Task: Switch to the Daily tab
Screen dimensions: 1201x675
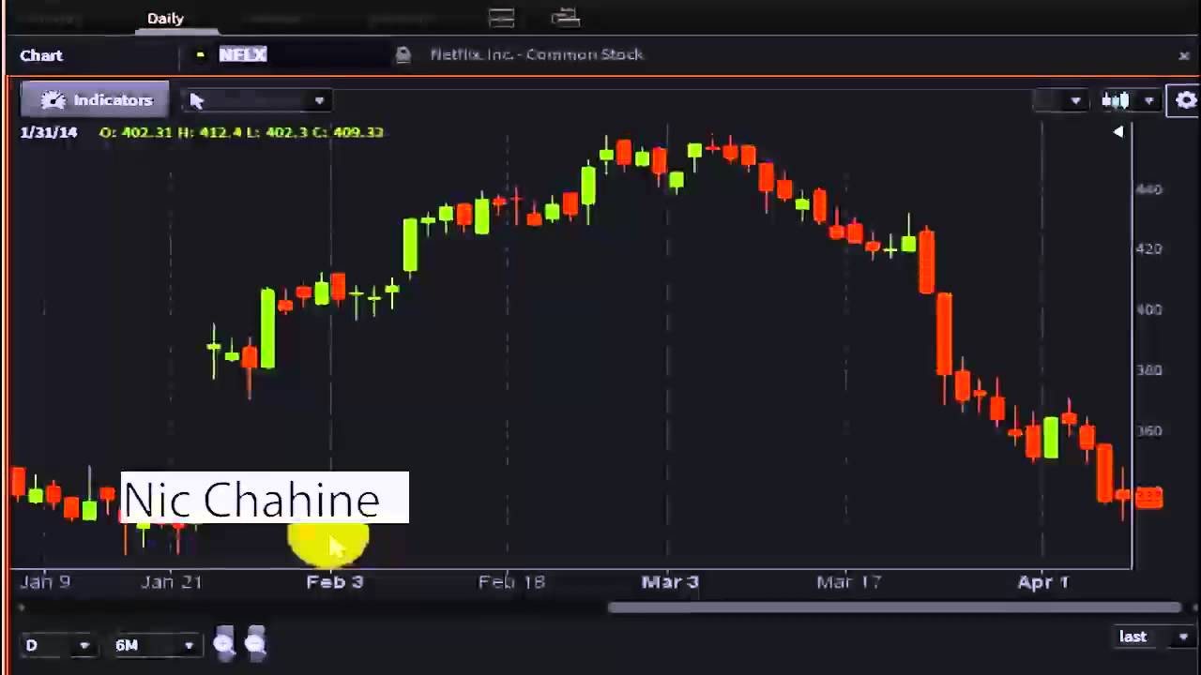Action: point(165,18)
